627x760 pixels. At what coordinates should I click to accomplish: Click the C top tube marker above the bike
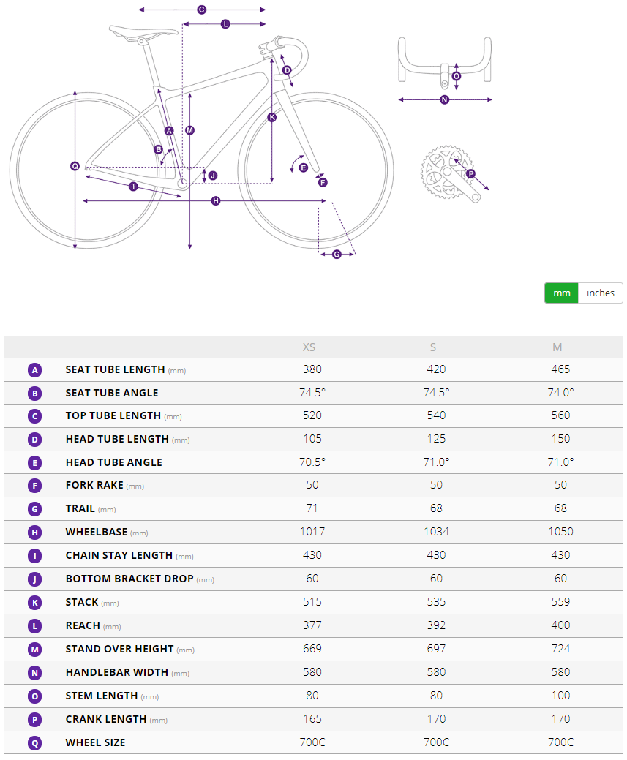pyautogui.click(x=202, y=10)
